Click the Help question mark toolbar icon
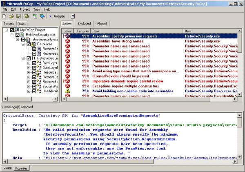The height and width of the screenshot is (172, 245). [x=73, y=16]
